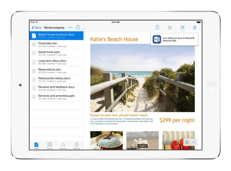Tap the share icon in the document toolbar

pos(157,27)
